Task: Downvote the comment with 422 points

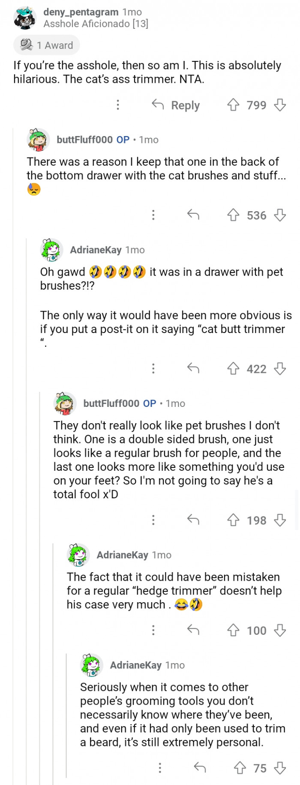Action: pyautogui.click(x=280, y=369)
